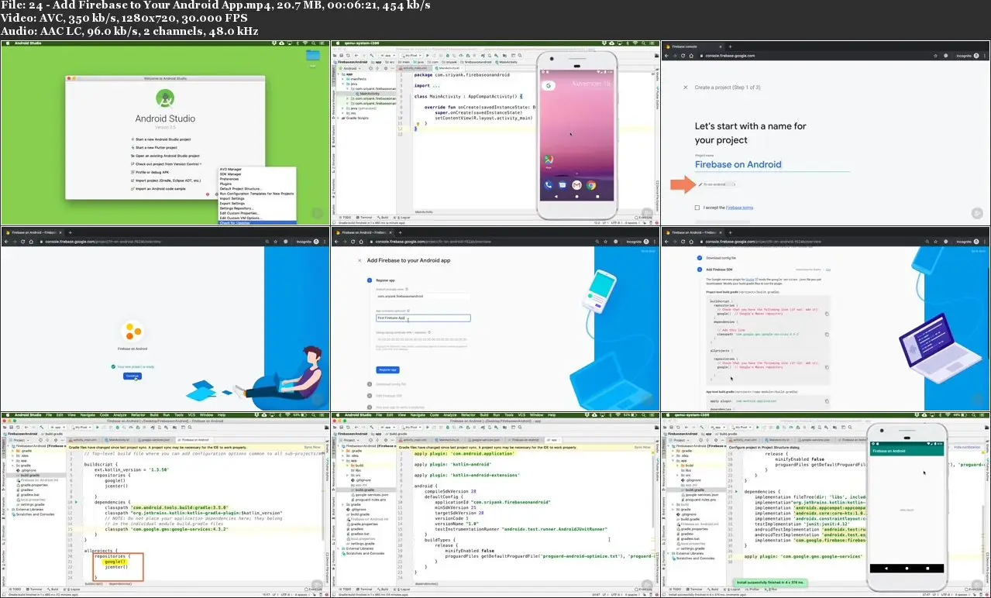Click the Android package name field
991x598 pixels.
(x=423, y=297)
